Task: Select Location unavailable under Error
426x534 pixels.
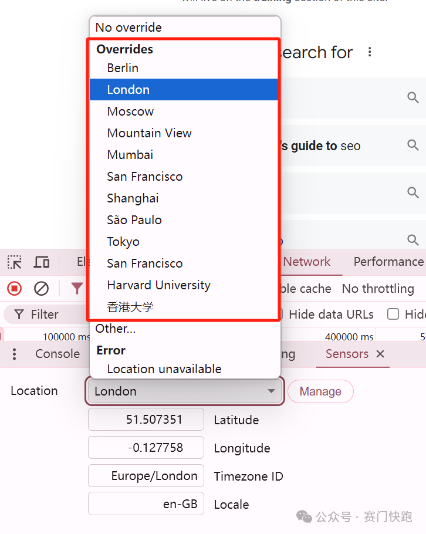Action: 164,369
